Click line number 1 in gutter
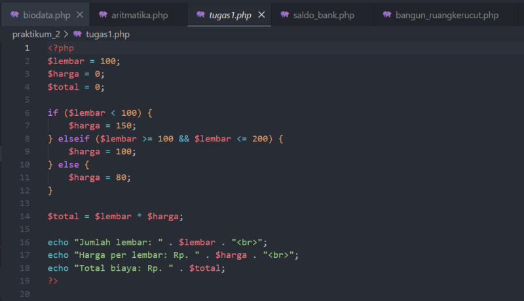The width and height of the screenshot is (524, 301). [27, 48]
